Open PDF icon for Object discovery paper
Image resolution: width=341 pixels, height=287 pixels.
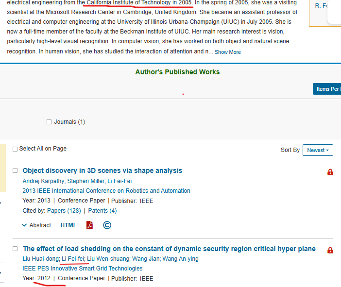click(89, 225)
